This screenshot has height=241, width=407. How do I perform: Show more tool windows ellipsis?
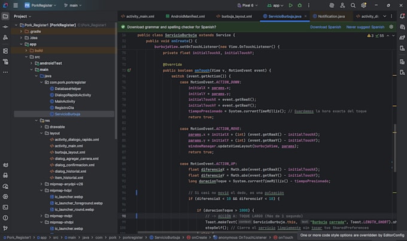tap(5, 72)
